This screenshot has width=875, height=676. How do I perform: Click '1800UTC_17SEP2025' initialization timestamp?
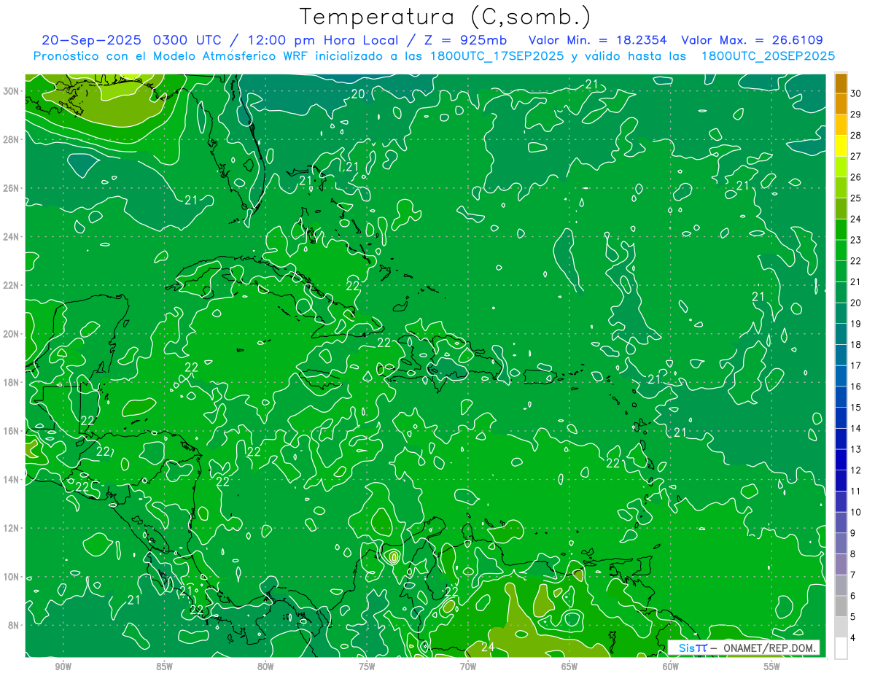click(497, 56)
